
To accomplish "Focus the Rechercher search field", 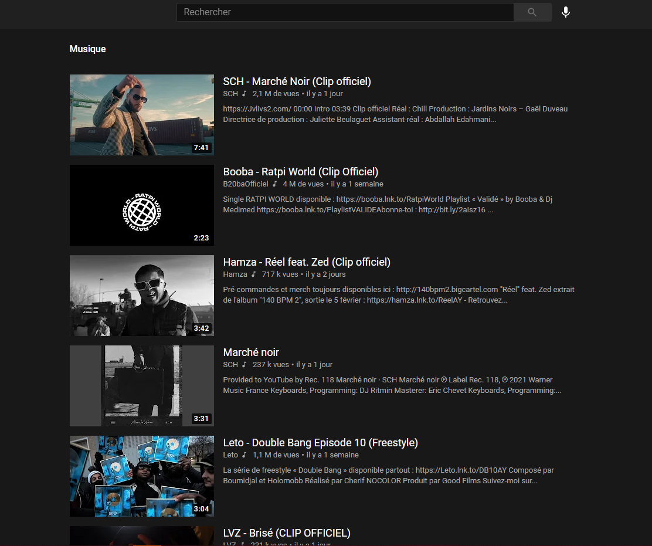I will pos(345,12).
